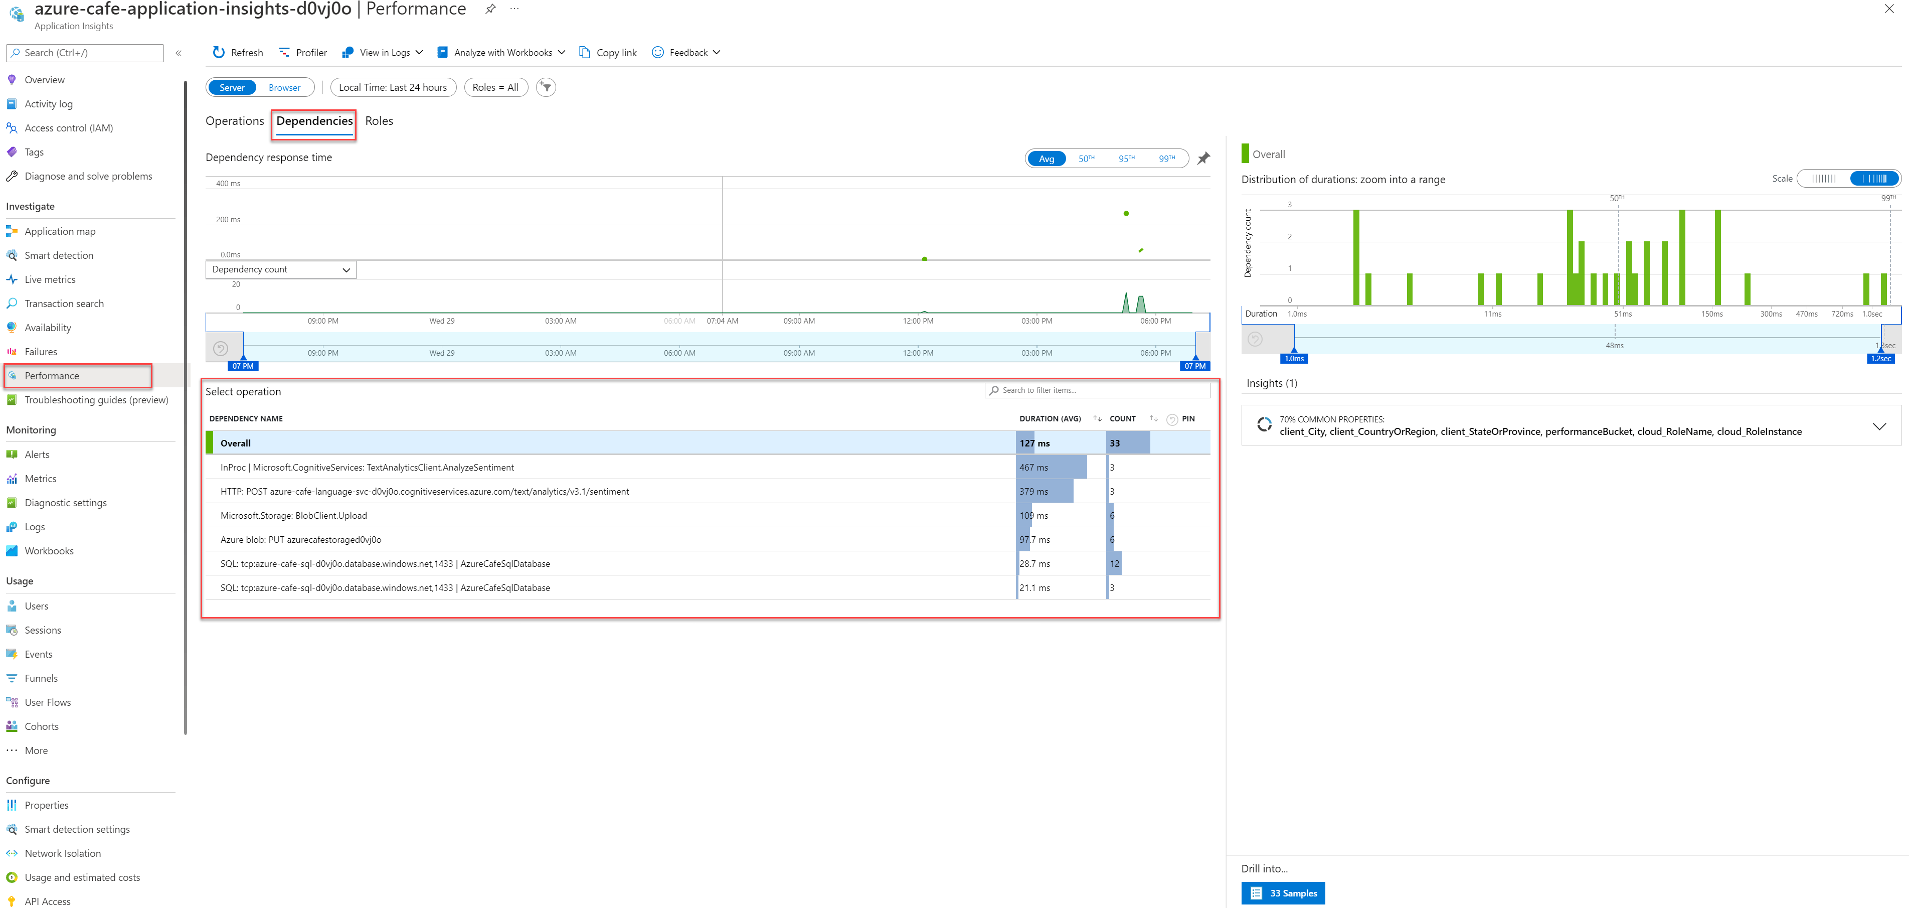This screenshot has height=908, width=1909.
Task: Open the Workbooks section
Action: tap(49, 550)
